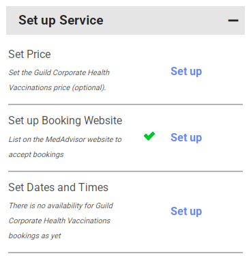The width and height of the screenshot is (251, 256).
Task: Click the Set up Service header title
Action: [x=61, y=20]
